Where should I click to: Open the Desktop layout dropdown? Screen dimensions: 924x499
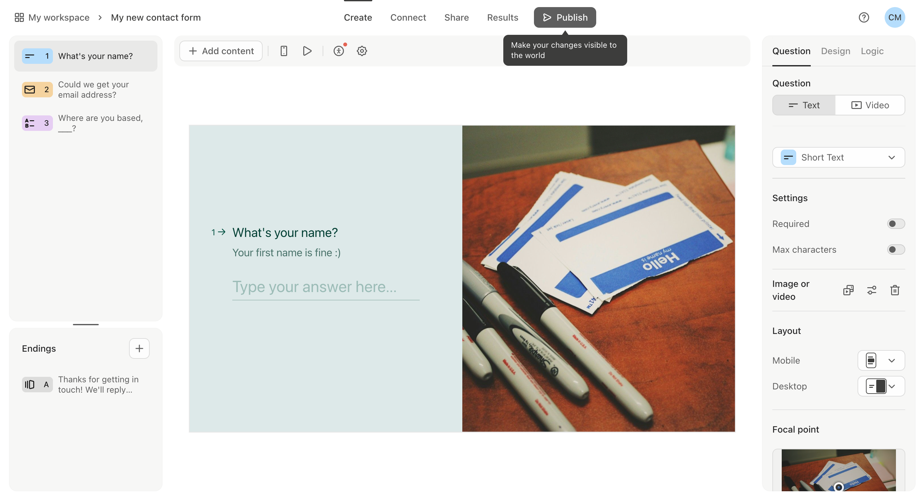tap(881, 386)
